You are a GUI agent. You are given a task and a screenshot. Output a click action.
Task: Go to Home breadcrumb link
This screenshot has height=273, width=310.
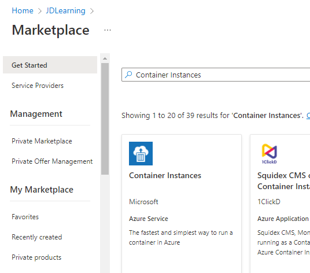click(23, 10)
